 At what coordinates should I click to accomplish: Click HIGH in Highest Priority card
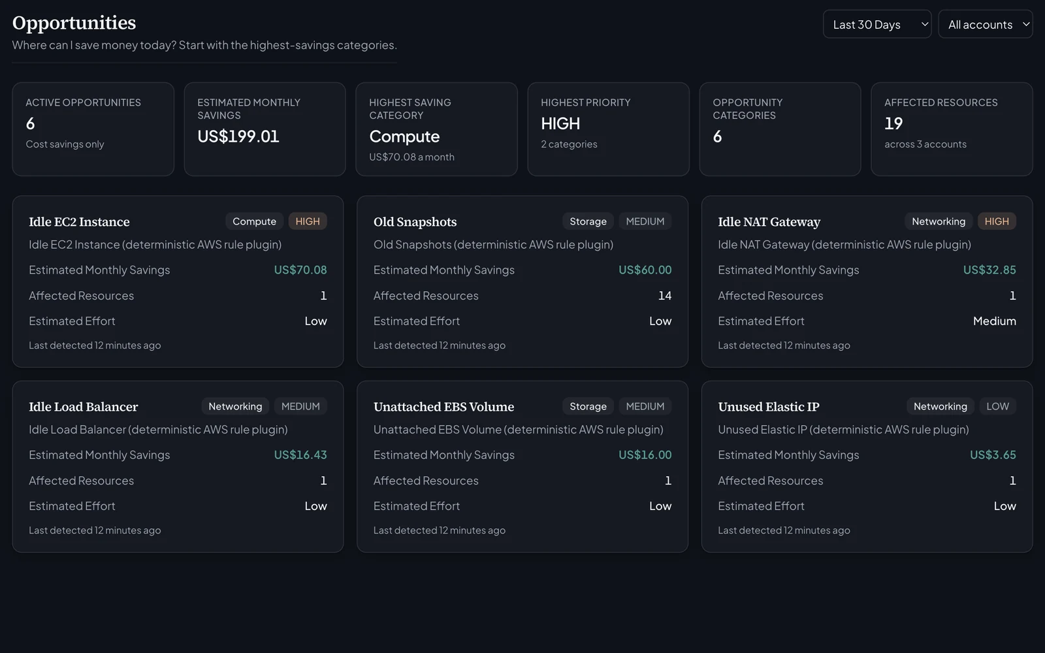click(560, 123)
